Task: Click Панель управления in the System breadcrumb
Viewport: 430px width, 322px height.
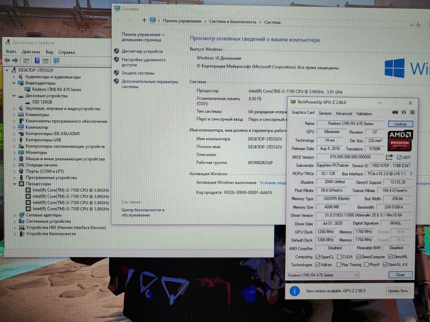Action: 182,21
